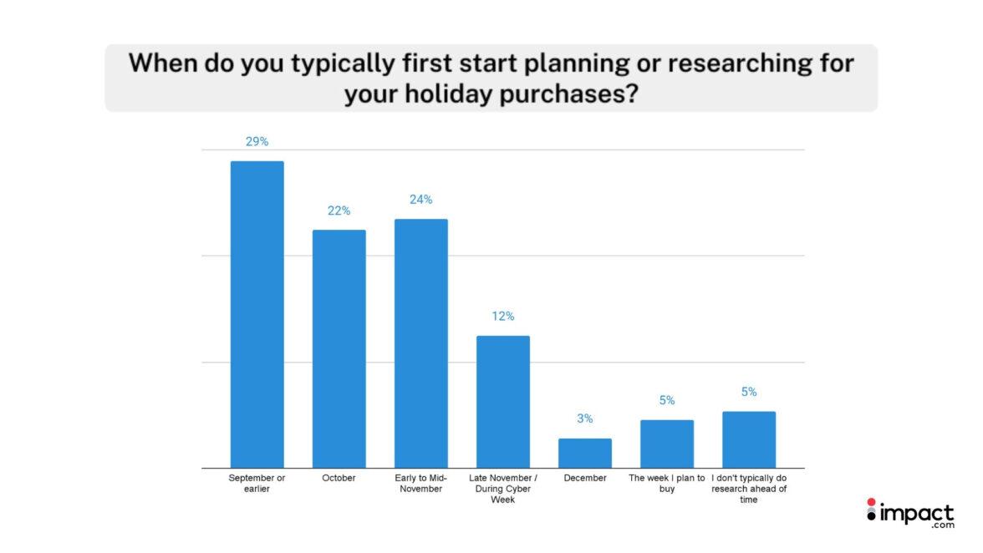Select the week I plan to buy bar

pyautogui.click(x=666, y=444)
